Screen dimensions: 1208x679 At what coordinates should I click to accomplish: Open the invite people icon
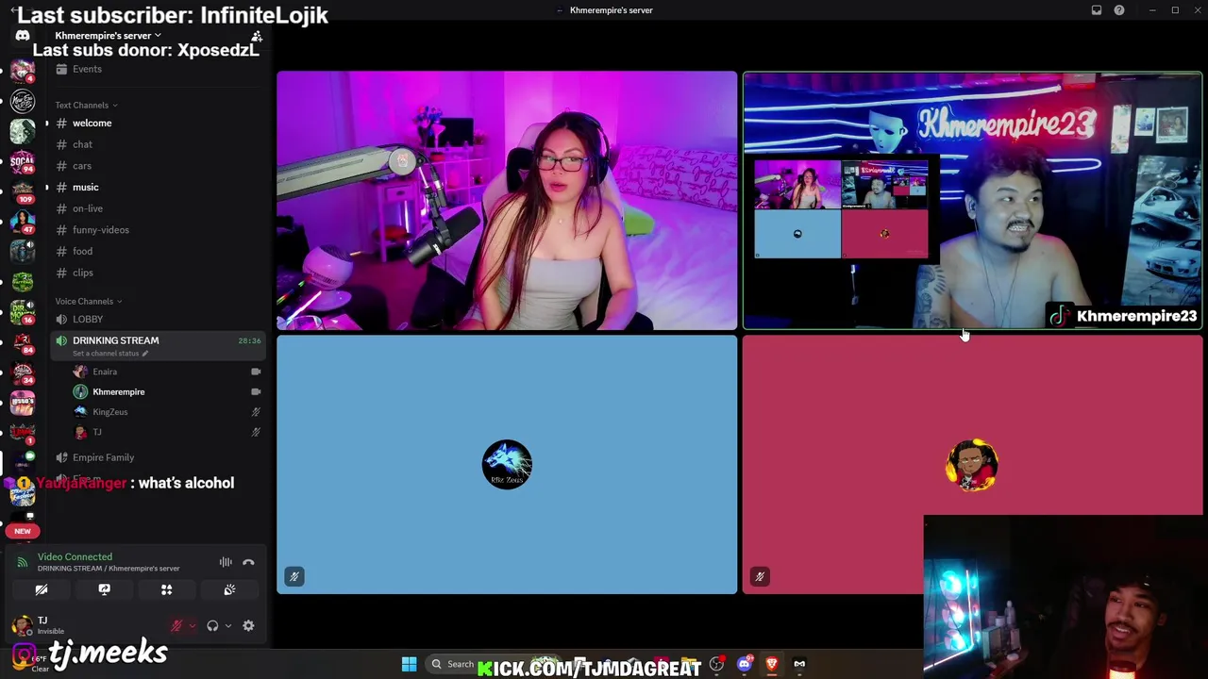point(257,36)
